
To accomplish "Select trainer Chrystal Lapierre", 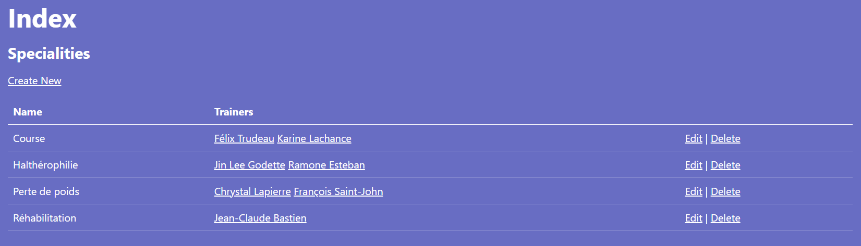I will click(x=252, y=191).
